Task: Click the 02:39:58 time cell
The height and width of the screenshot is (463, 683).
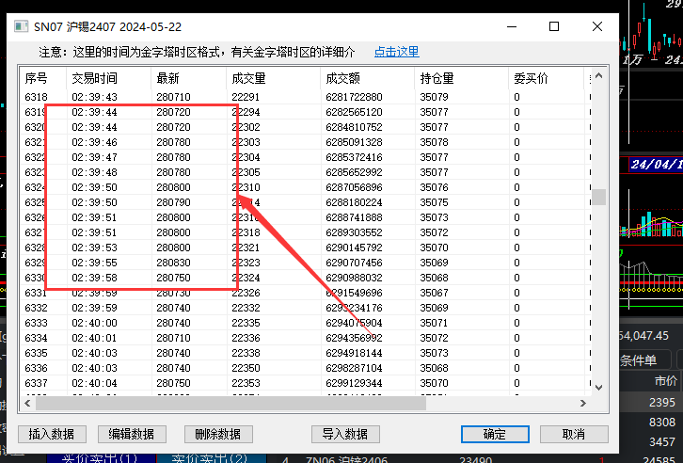Action: (94, 278)
